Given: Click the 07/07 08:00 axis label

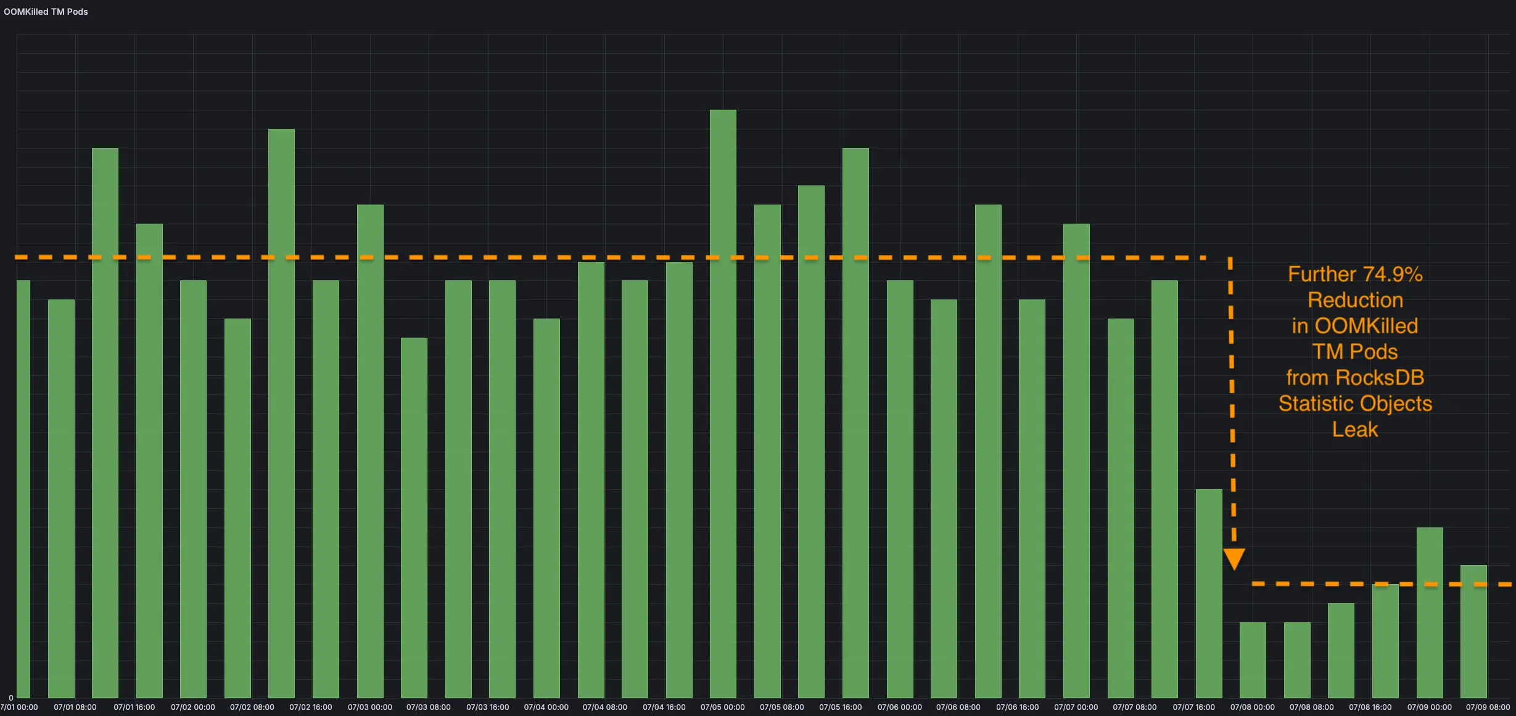Looking at the screenshot, I should (1135, 707).
